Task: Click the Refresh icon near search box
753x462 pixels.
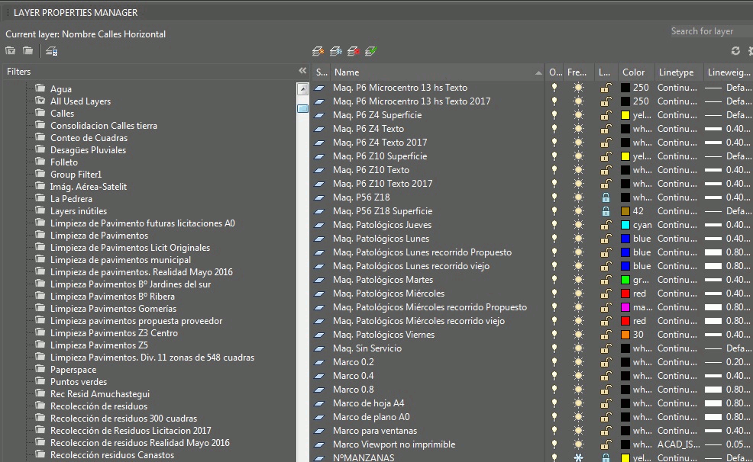Action: click(x=735, y=51)
